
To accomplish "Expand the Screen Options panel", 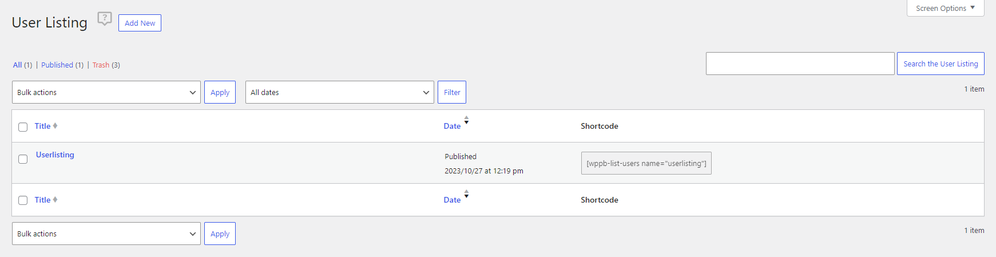I will 945,8.
